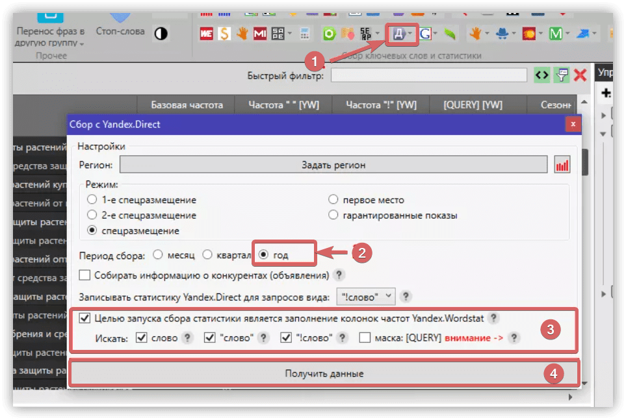Sort by Базовая частота column header
Screen dimensions: 626x420
coord(187,105)
